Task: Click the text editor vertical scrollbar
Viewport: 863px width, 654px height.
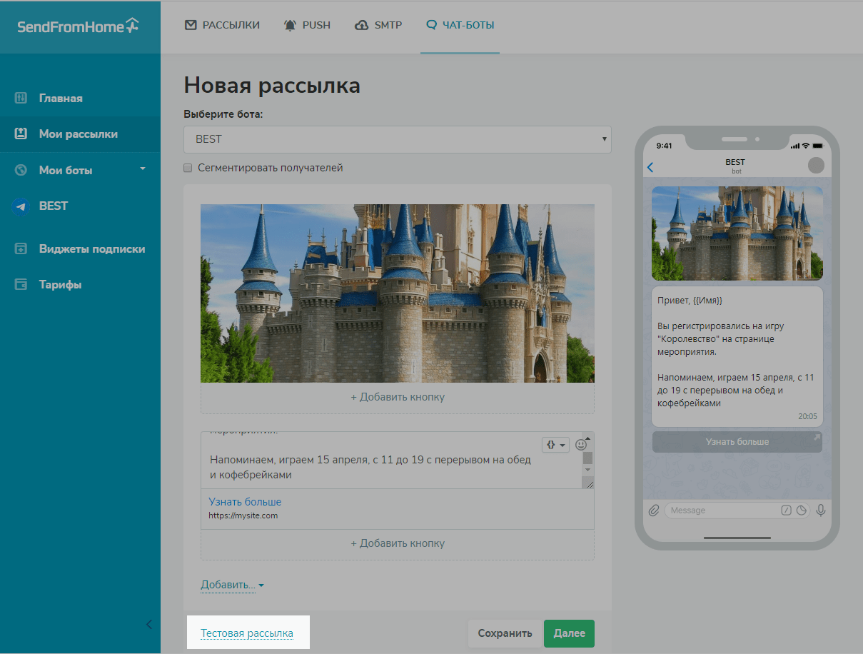Action: (x=587, y=457)
